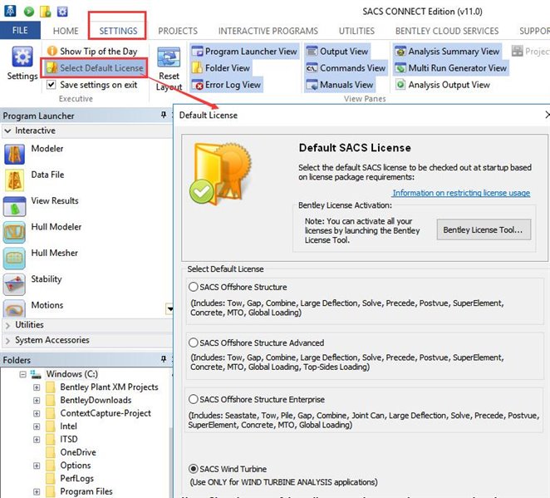Toggle Analysis Output View pane
The height and width of the screenshot is (498, 550).
point(442,85)
